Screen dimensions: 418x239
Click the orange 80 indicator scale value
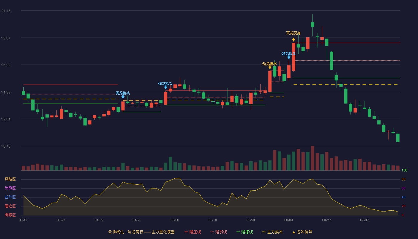403,179
